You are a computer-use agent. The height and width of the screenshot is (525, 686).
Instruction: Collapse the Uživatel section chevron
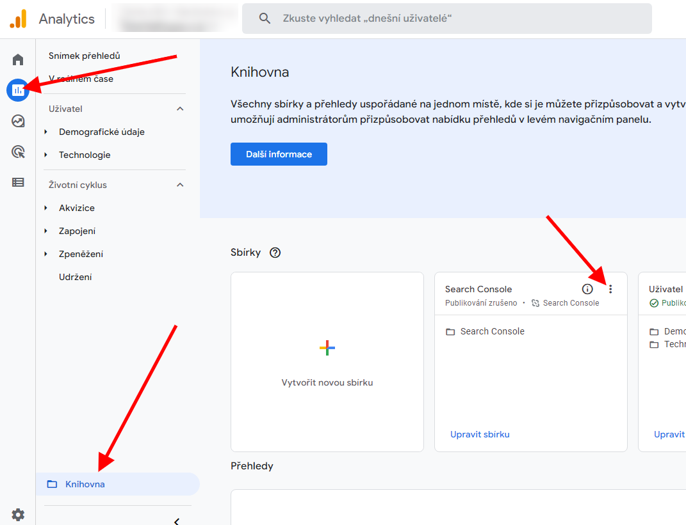180,109
